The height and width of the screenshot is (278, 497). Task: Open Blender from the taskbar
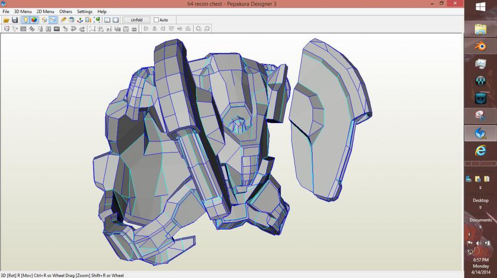click(x=480, y=46)
